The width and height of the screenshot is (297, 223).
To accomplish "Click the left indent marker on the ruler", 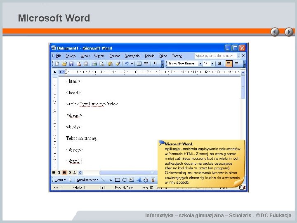I will [x=66, y=72].
